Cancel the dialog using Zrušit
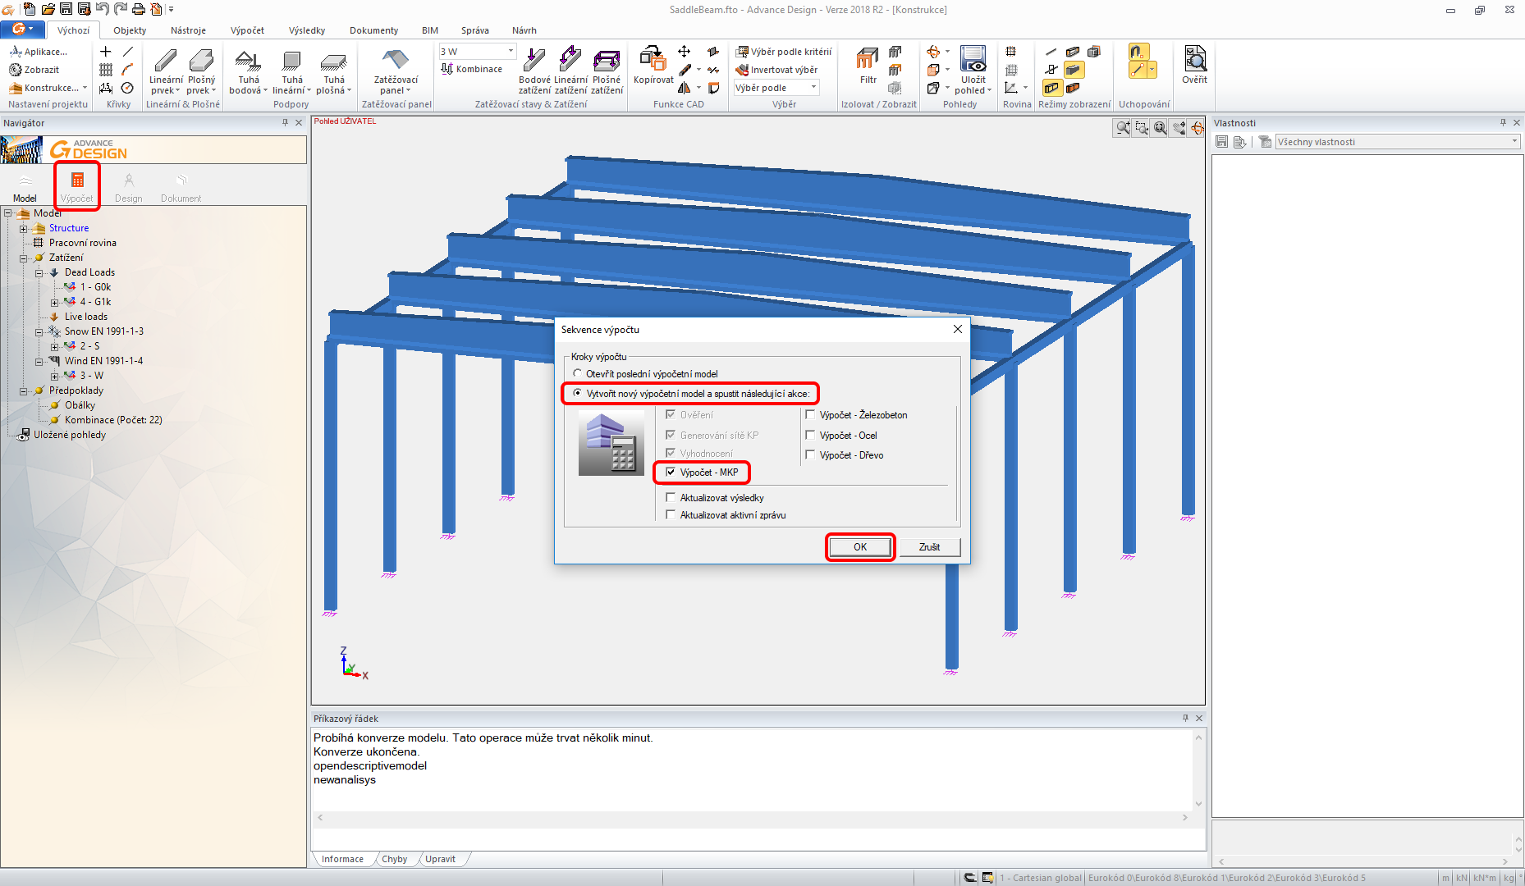 [x=929, y=546]
